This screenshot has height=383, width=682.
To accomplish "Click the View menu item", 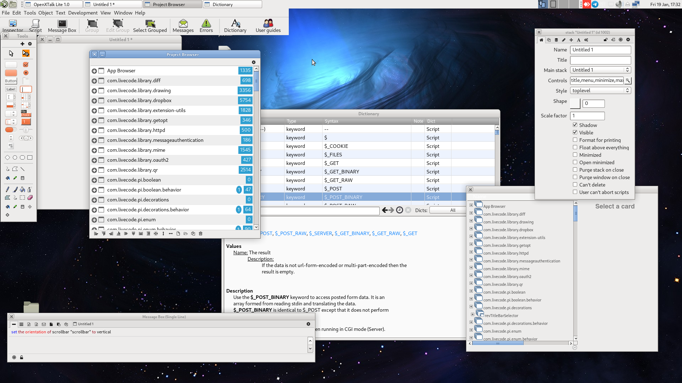I will 105,13.
